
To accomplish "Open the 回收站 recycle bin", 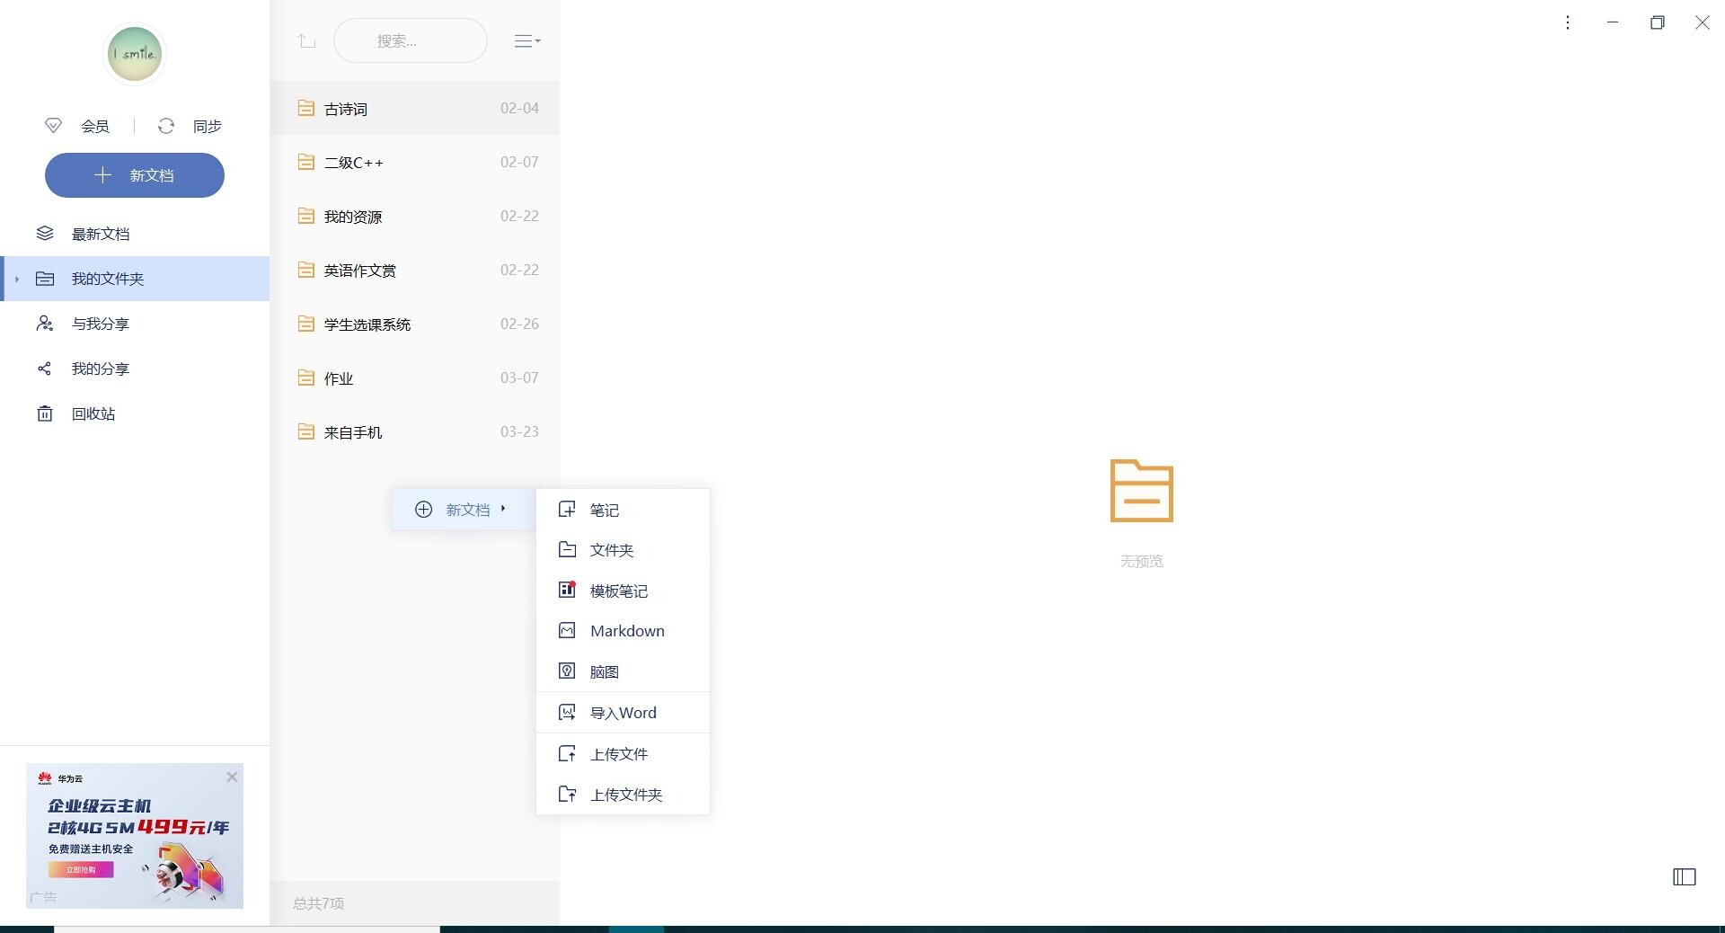I will tap(93, 413).
